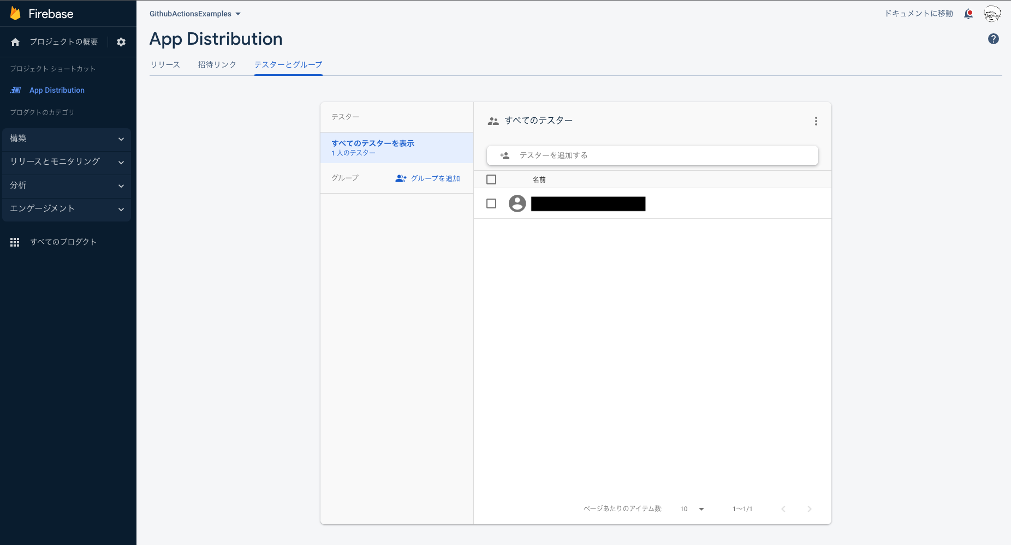Select すべてのテスターを表示 in tester list
The height and width of the screenshot is (545, 1011).
pos(373,143)
